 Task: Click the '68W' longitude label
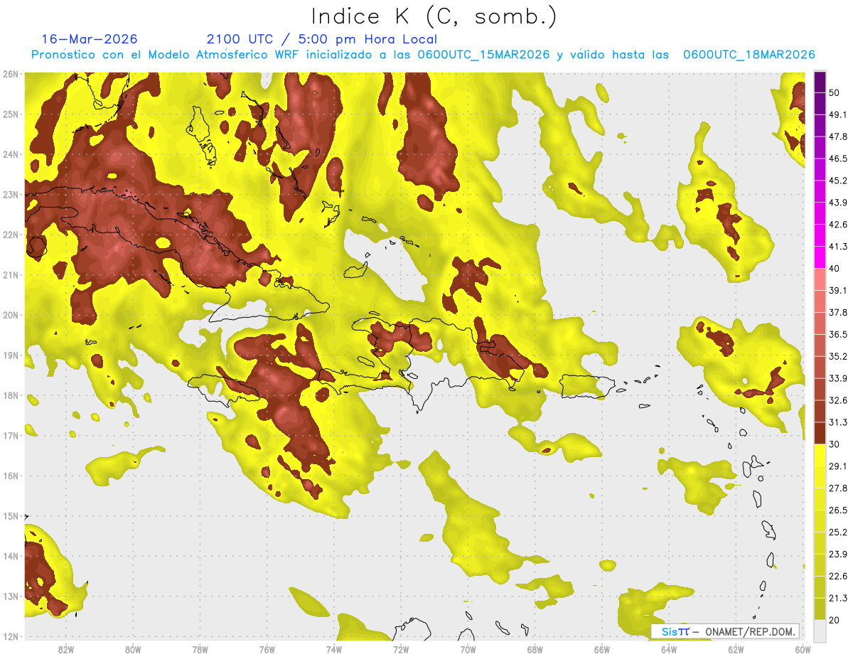coord(535,650)
